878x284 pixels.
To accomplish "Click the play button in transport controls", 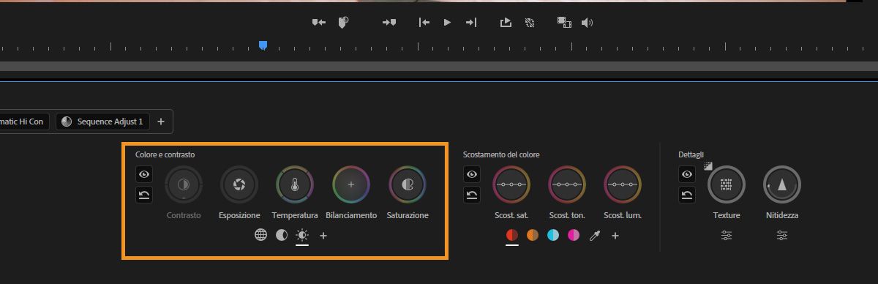I will [447, 23].
